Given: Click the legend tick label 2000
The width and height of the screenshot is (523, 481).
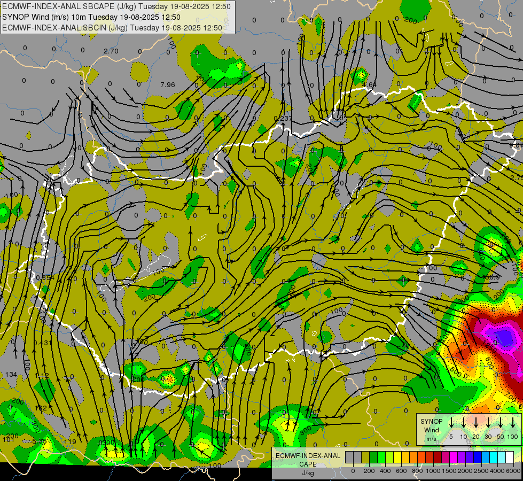Looking at the screenshot, I should click(x=465, y=471).
